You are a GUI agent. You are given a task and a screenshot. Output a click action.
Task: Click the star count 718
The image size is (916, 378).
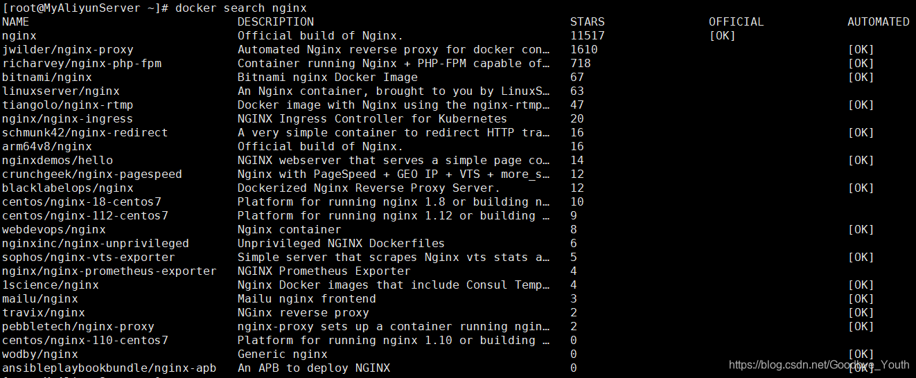coord(581,63)
